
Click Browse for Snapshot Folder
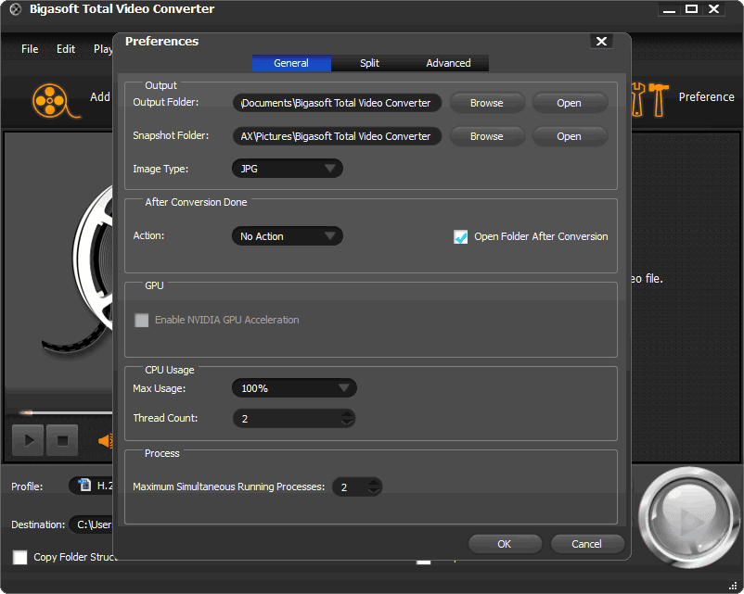[x=487, y=136]
